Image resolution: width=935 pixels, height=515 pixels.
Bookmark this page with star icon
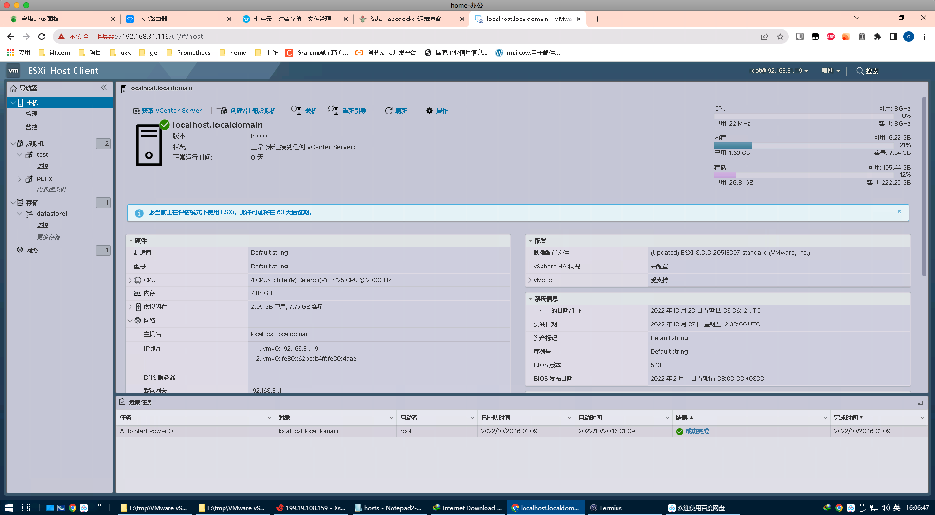[x=780, y=37]
